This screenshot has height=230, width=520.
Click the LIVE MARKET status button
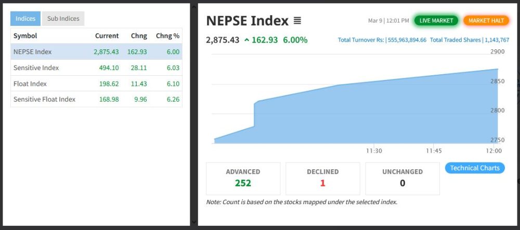(x=436, y=21)
